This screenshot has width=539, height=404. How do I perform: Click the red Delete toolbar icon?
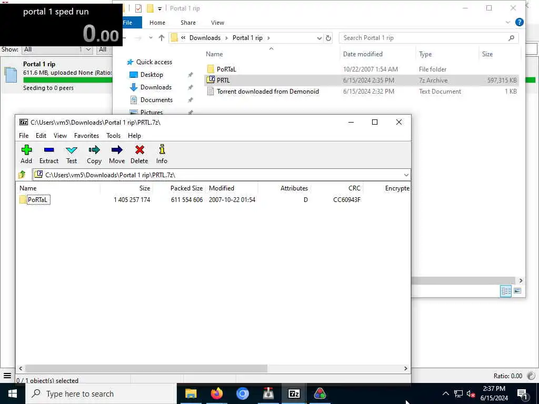[139, 154]
